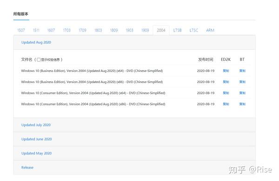The image size is (279, 181).
Task: Switch to the LTSC tab
Action: point(194,30)
